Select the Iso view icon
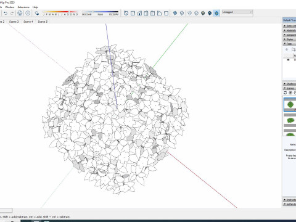The image size is (296, 222). [x=126, y=13]
